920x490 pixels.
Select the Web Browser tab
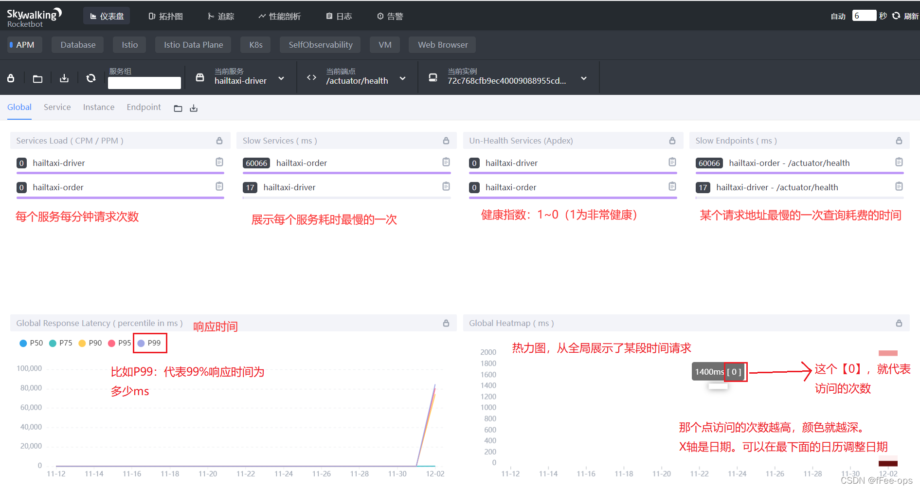click(443, 45)
